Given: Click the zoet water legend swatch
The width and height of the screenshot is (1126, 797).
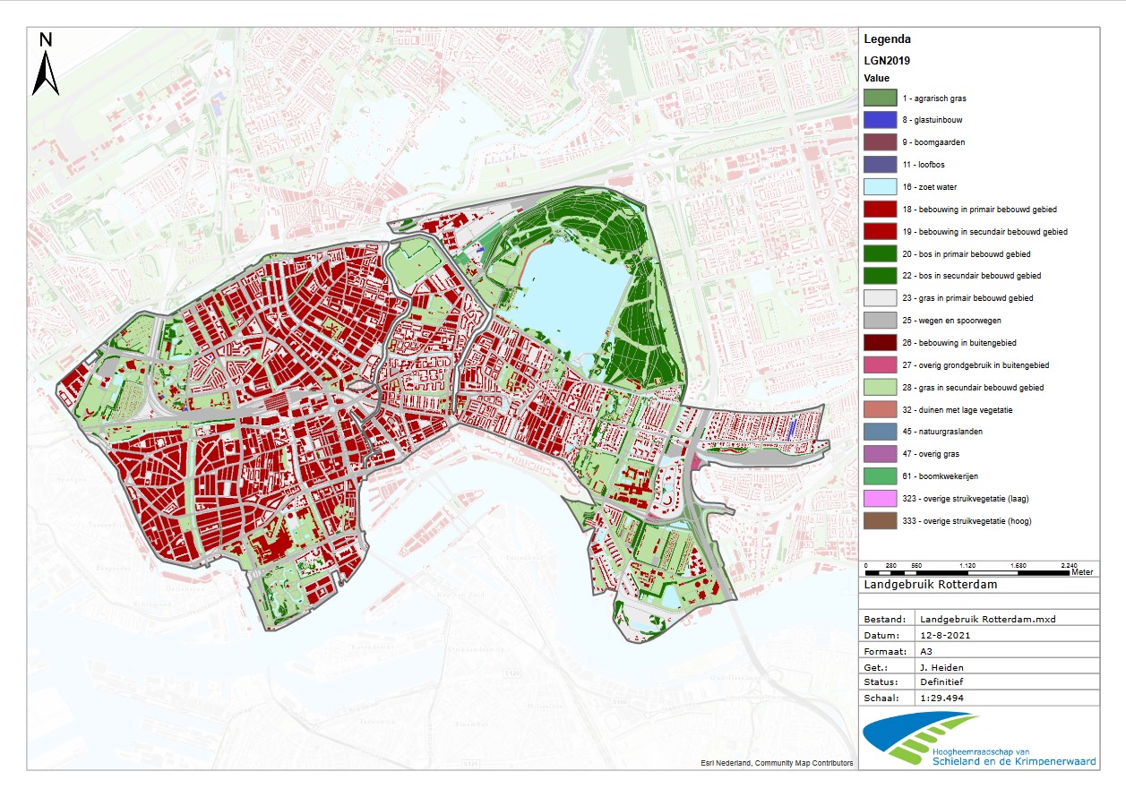Looking at the screenshot, I should pyautogui.click(x=880, y=187).
